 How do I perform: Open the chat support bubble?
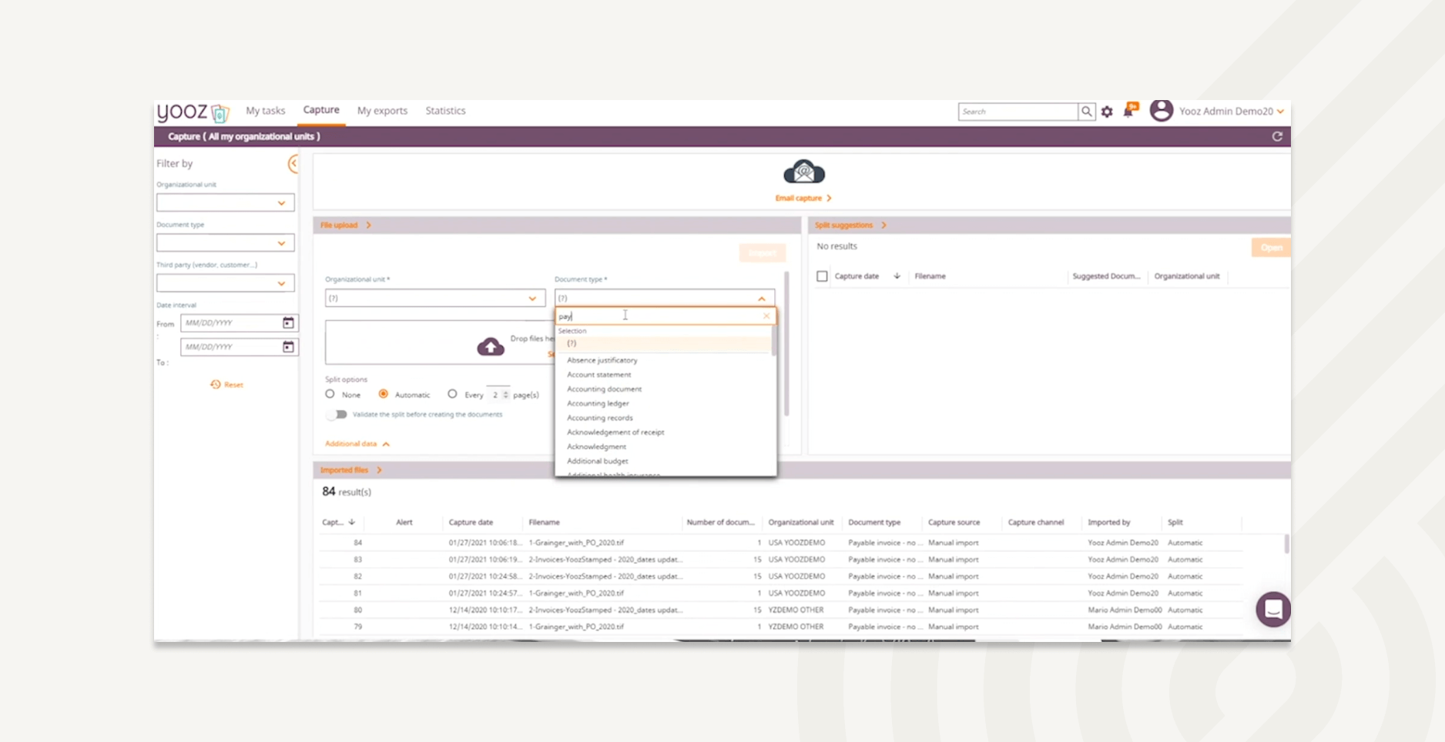click(x=1273, y=610)
